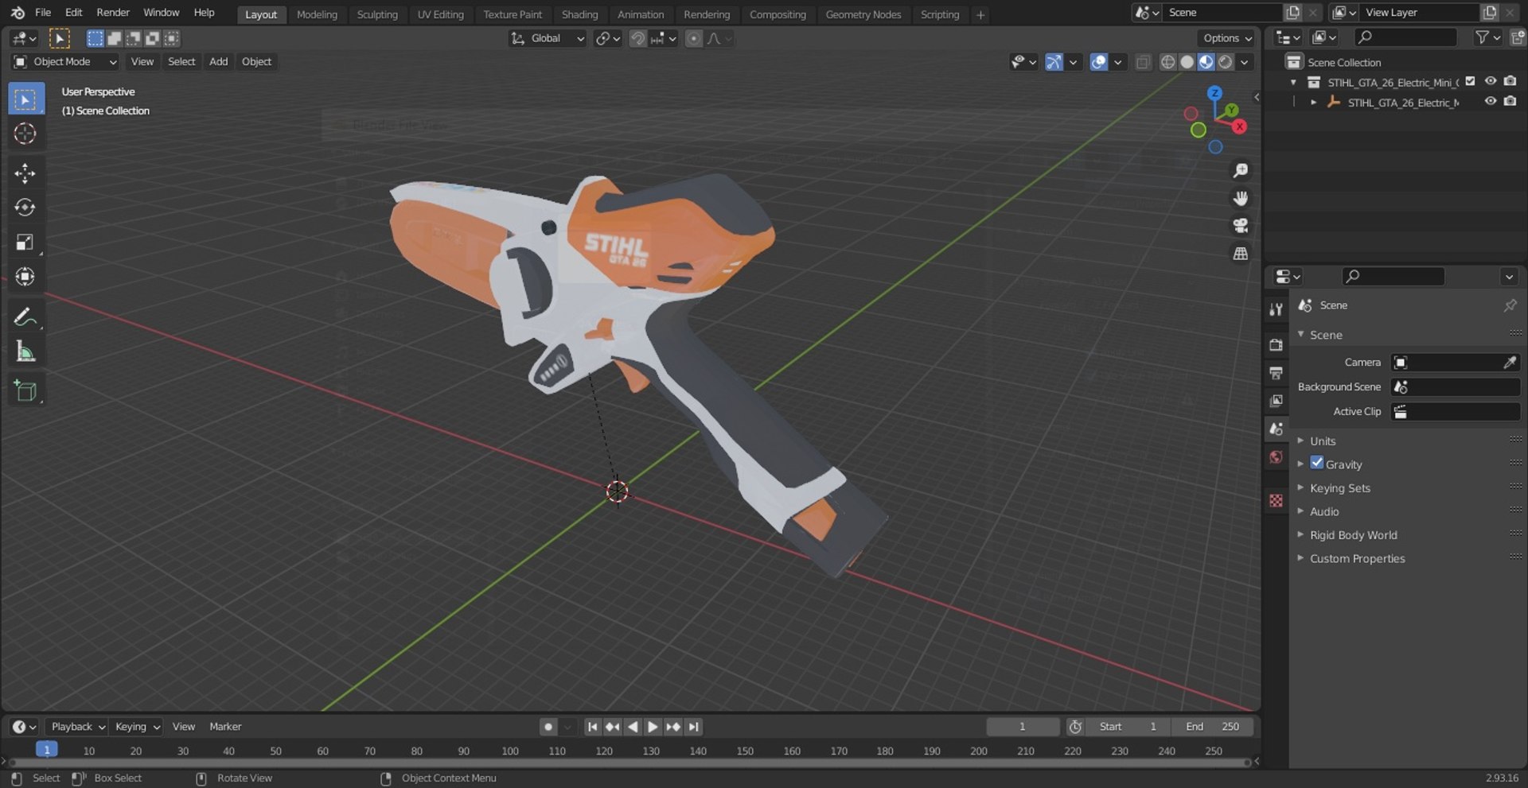Open the viewport Add menu

point(218,62)
